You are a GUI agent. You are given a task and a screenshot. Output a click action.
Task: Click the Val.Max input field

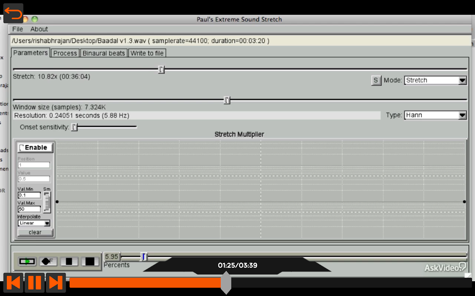(x=29, y=209)
